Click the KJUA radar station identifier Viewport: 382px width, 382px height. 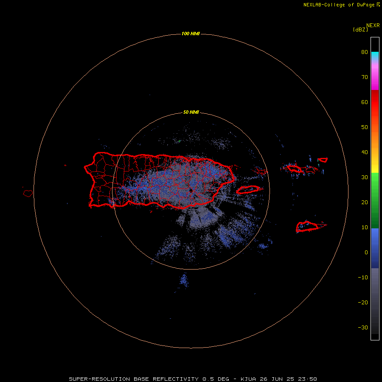(248, 379)
